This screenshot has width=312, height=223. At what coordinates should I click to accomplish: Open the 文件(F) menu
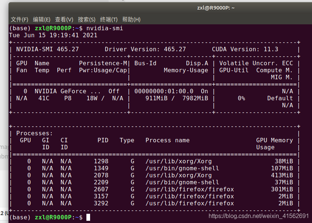coord(20,20)
